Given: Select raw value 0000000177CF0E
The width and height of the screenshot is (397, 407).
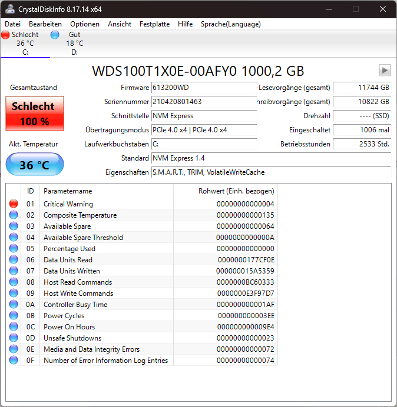Looking at the screenshot, I should [x=246, y=260].
